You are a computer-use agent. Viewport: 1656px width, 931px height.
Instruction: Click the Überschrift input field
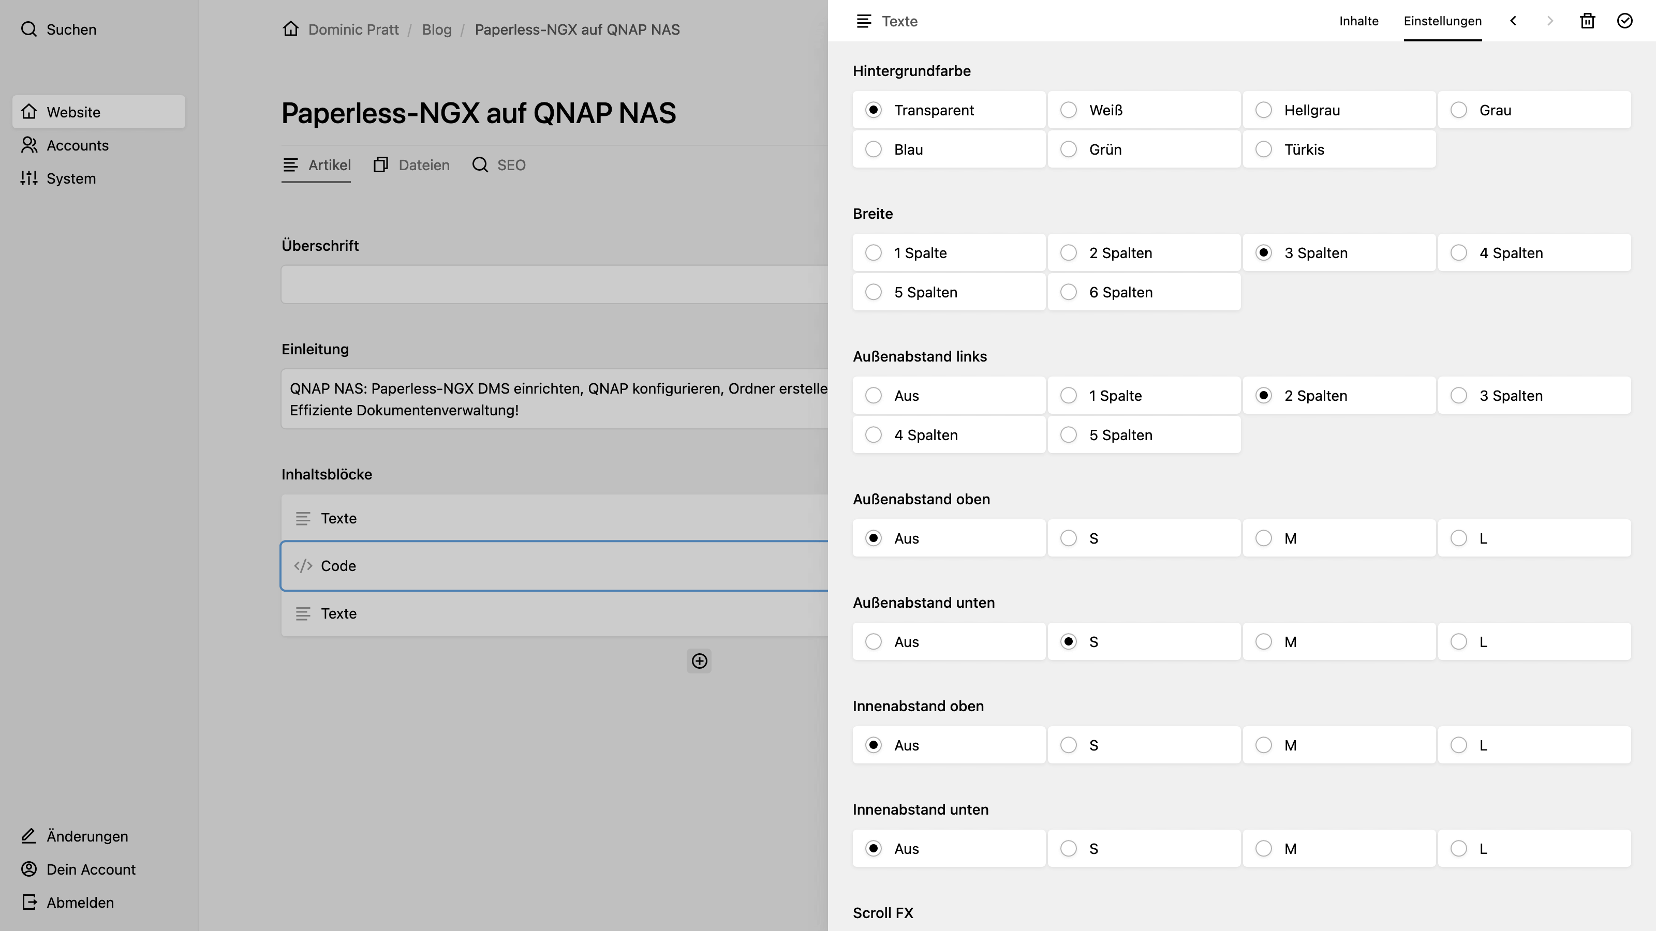[554, 284]
